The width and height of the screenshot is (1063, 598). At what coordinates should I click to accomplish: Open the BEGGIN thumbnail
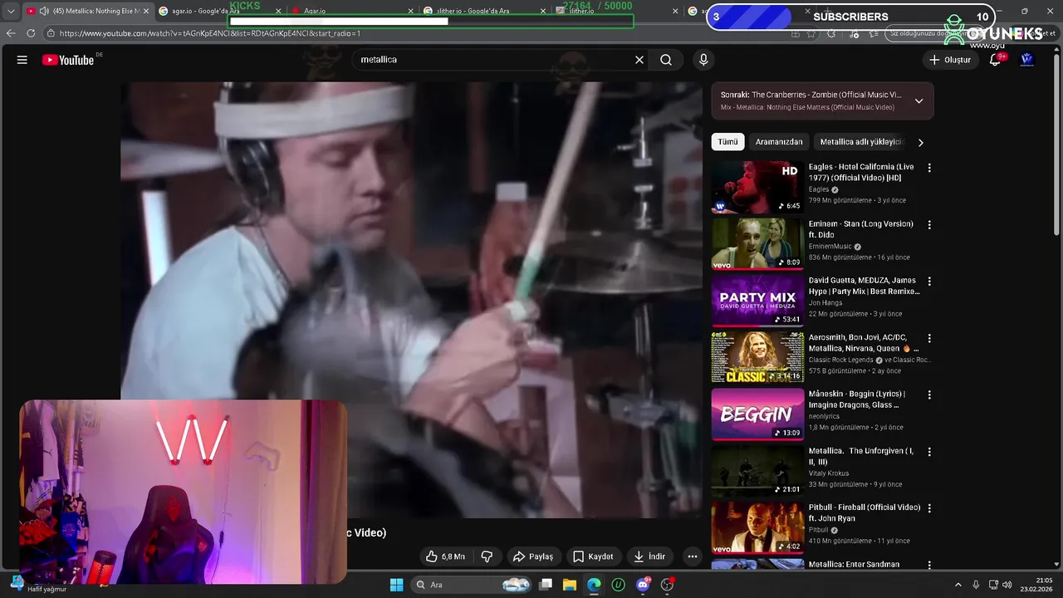click(x=757, y=414)
